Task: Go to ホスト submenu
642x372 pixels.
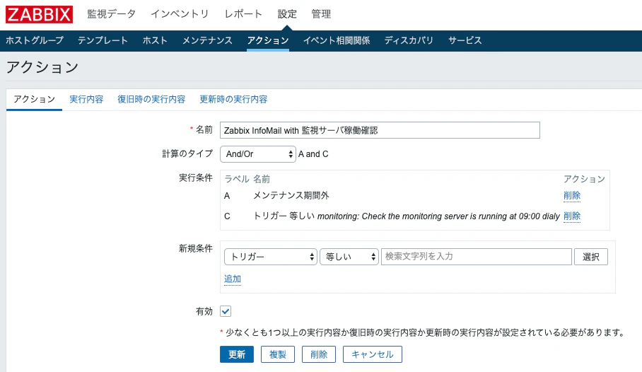Action: pyautogui.click(x=155, y=40)
